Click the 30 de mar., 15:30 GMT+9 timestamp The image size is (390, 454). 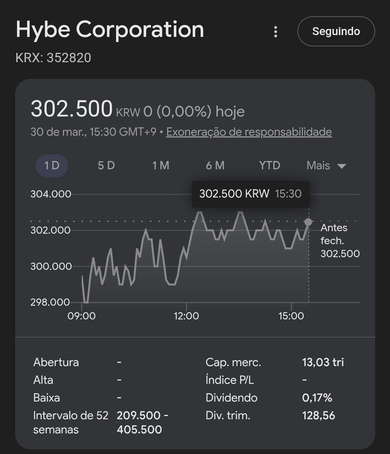tap(93, 132)
